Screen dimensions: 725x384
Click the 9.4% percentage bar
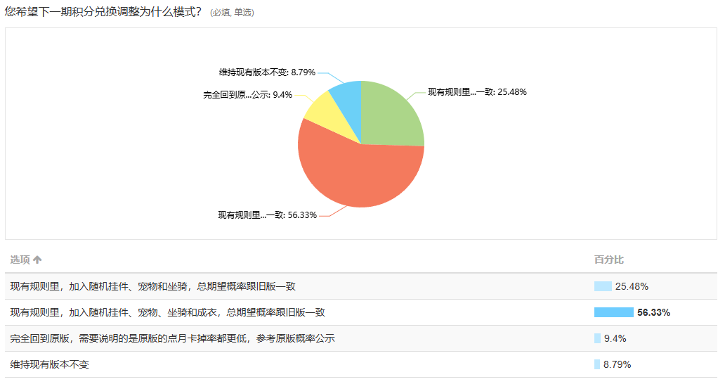597,338
